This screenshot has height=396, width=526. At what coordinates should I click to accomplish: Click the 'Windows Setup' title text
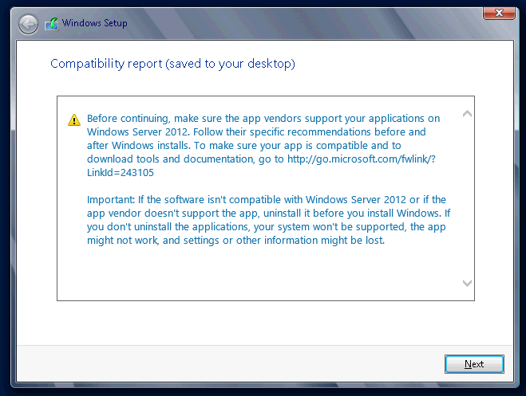tap(95, 23)
